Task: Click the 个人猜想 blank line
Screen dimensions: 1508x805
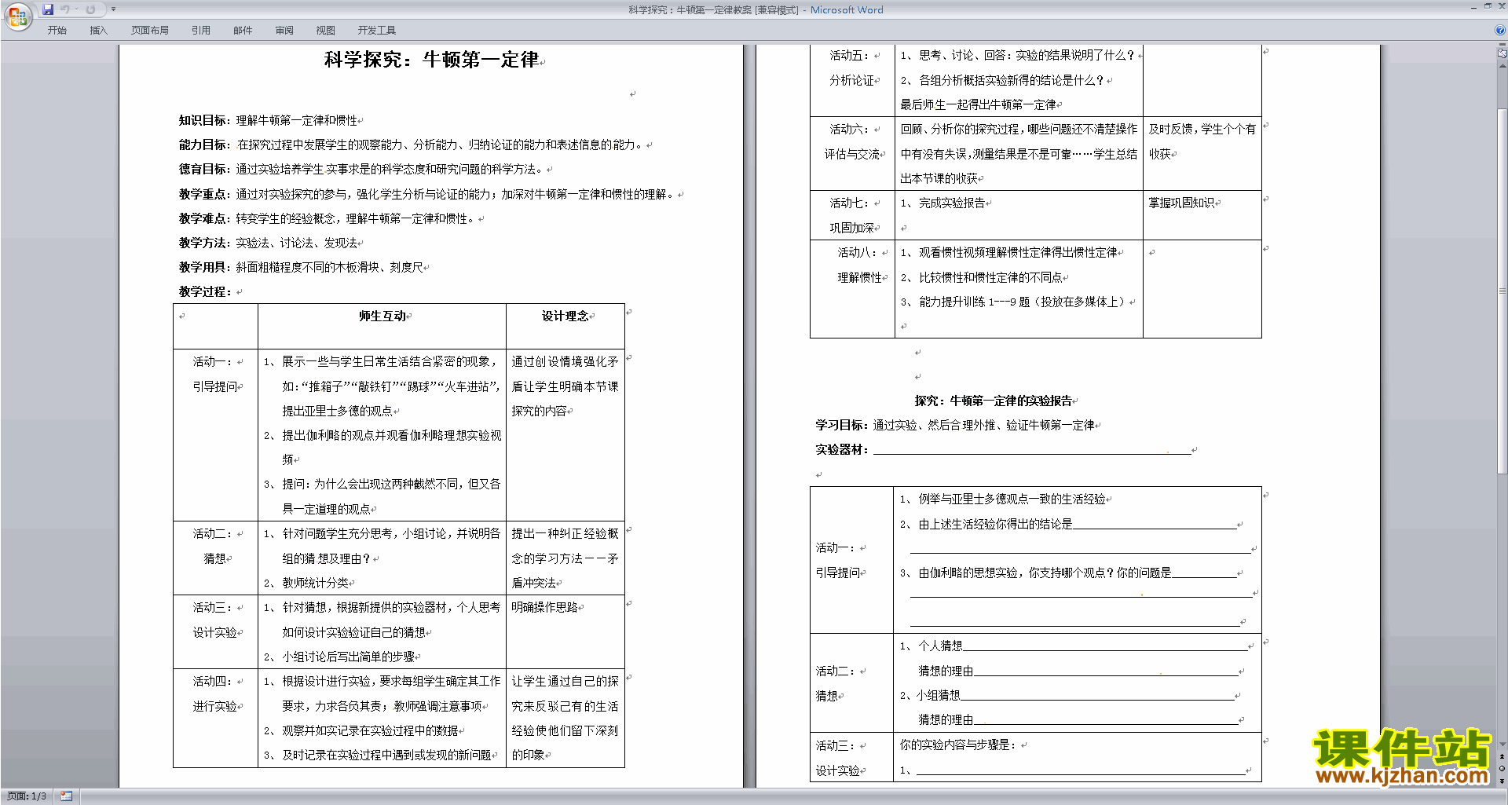Action: (1105, 646)
